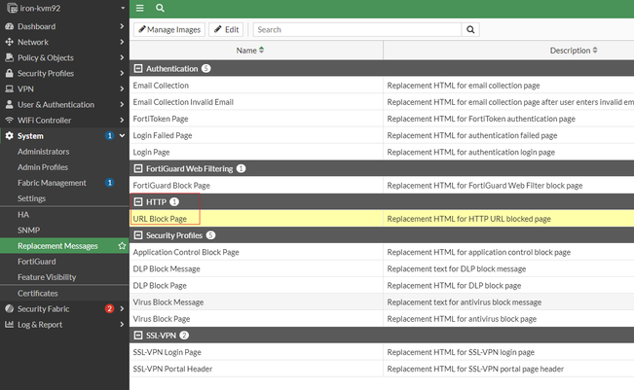Image resolution: width=634 pixels, height=390 pixels.
Task: Select the Login Page row
Action: click(382, 152)
